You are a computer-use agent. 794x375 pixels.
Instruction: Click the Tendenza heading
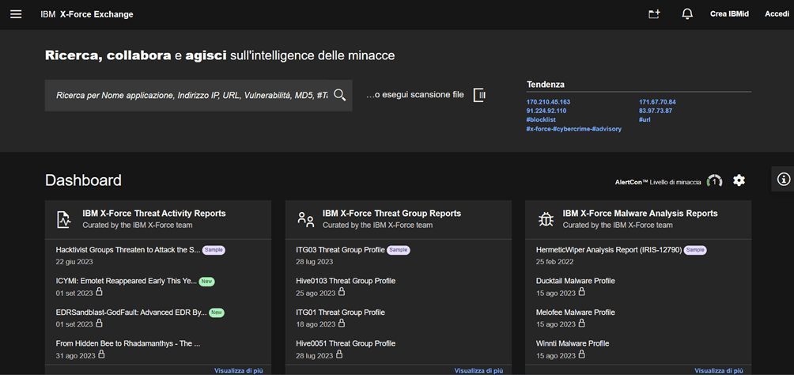[546, 85]
